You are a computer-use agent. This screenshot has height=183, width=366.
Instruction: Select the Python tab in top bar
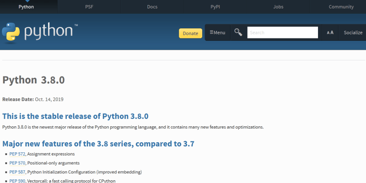tap(26, 7)
